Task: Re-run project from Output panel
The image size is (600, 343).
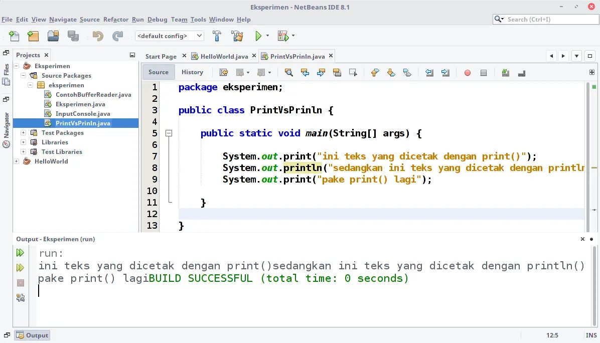Action: pyautogui.click(x=20, y=252)
